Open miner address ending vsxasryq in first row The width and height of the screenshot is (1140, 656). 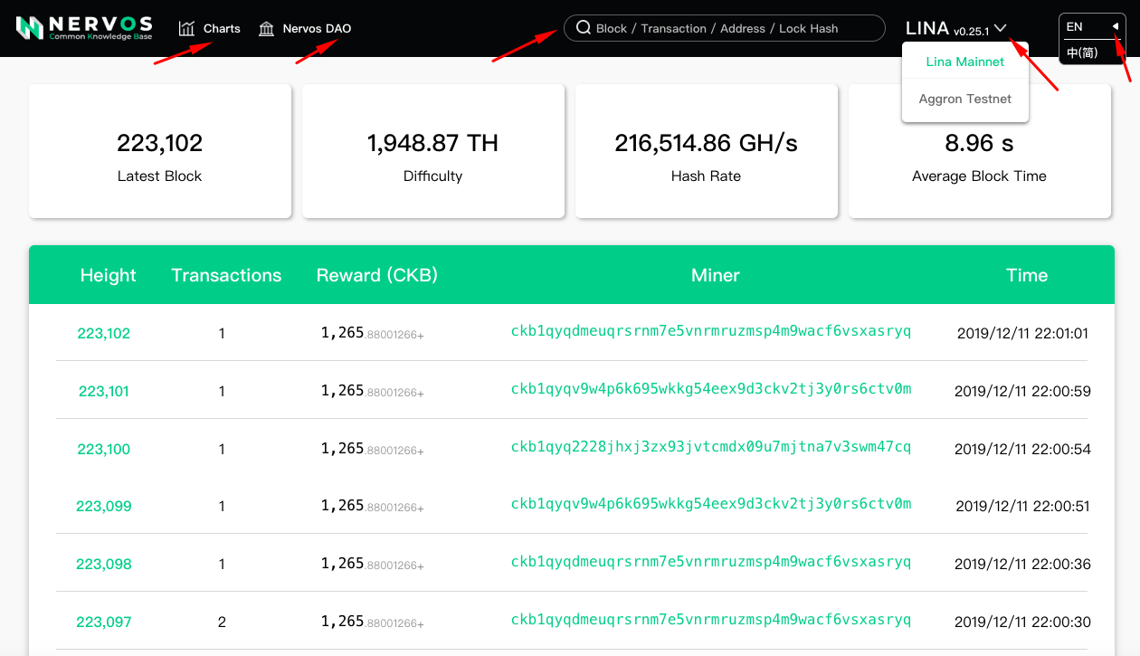coord(710,331)
